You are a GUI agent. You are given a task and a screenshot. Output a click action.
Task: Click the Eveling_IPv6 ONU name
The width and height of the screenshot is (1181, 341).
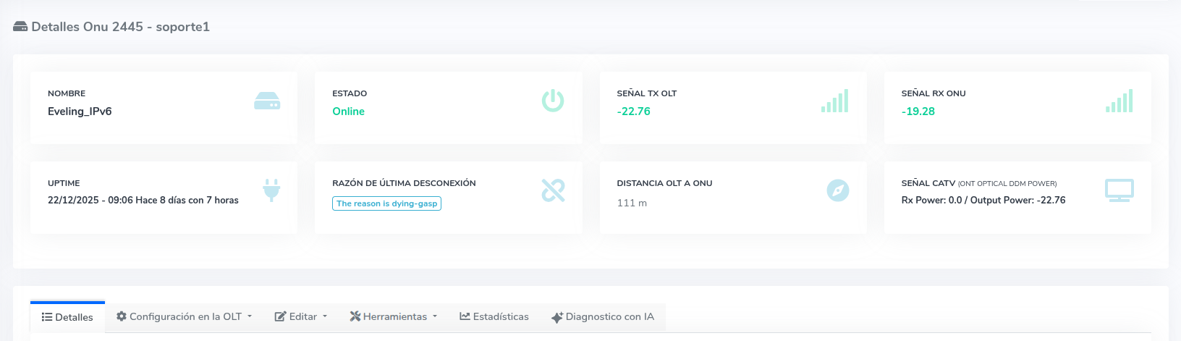(x=80, y=111)
